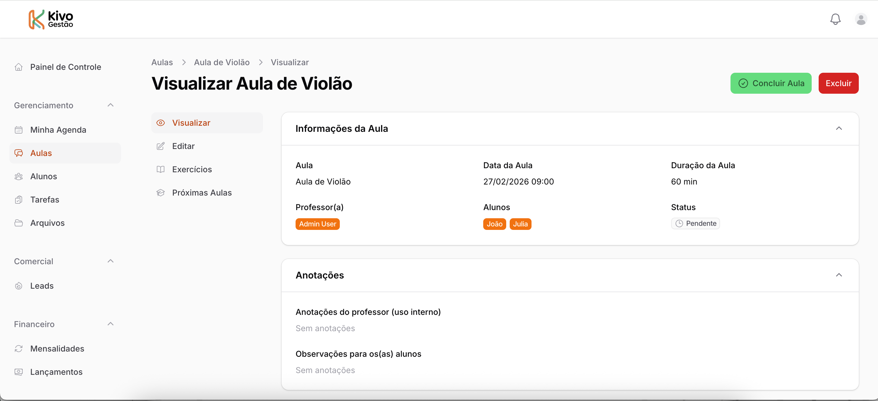Open the Lançamentos item in Financeiro
This screenshot has height=401, width=878.
click(56, 372)
